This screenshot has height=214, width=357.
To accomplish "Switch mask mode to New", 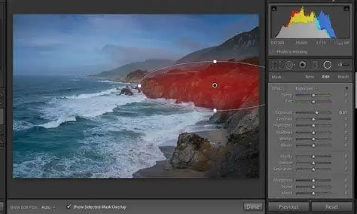I will pos(310,77).
